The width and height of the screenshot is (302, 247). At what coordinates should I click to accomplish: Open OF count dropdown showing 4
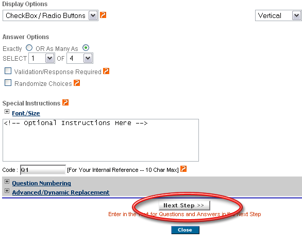[x=80, y=58]
